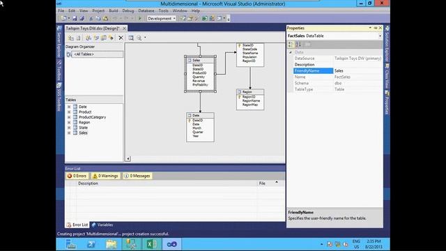Select the Region table in the diagram
The image size is (446, 251).
250,100
